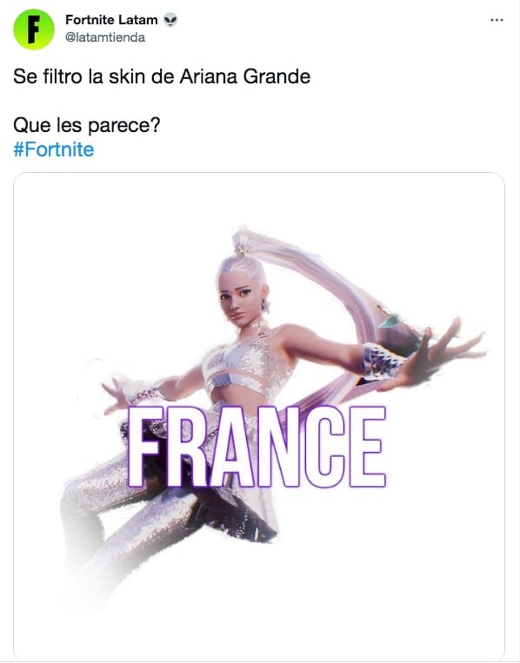Open the Fortnite Latam profile avatar
Screen dimensions: 520x663
point(34,30)
